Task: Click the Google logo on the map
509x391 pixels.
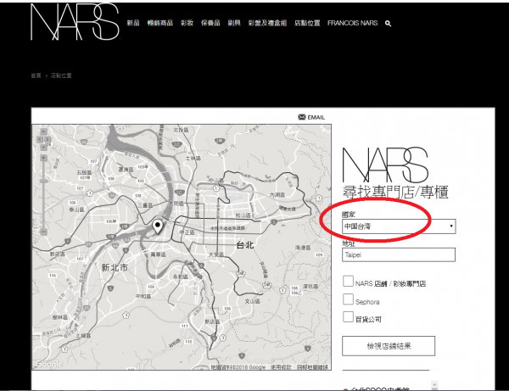Action: [x=48, y=364]
